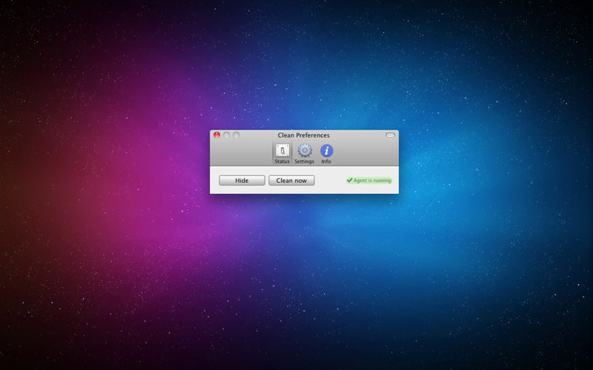
Task: Close the Clean Preferences window
Action: (216, 135)
